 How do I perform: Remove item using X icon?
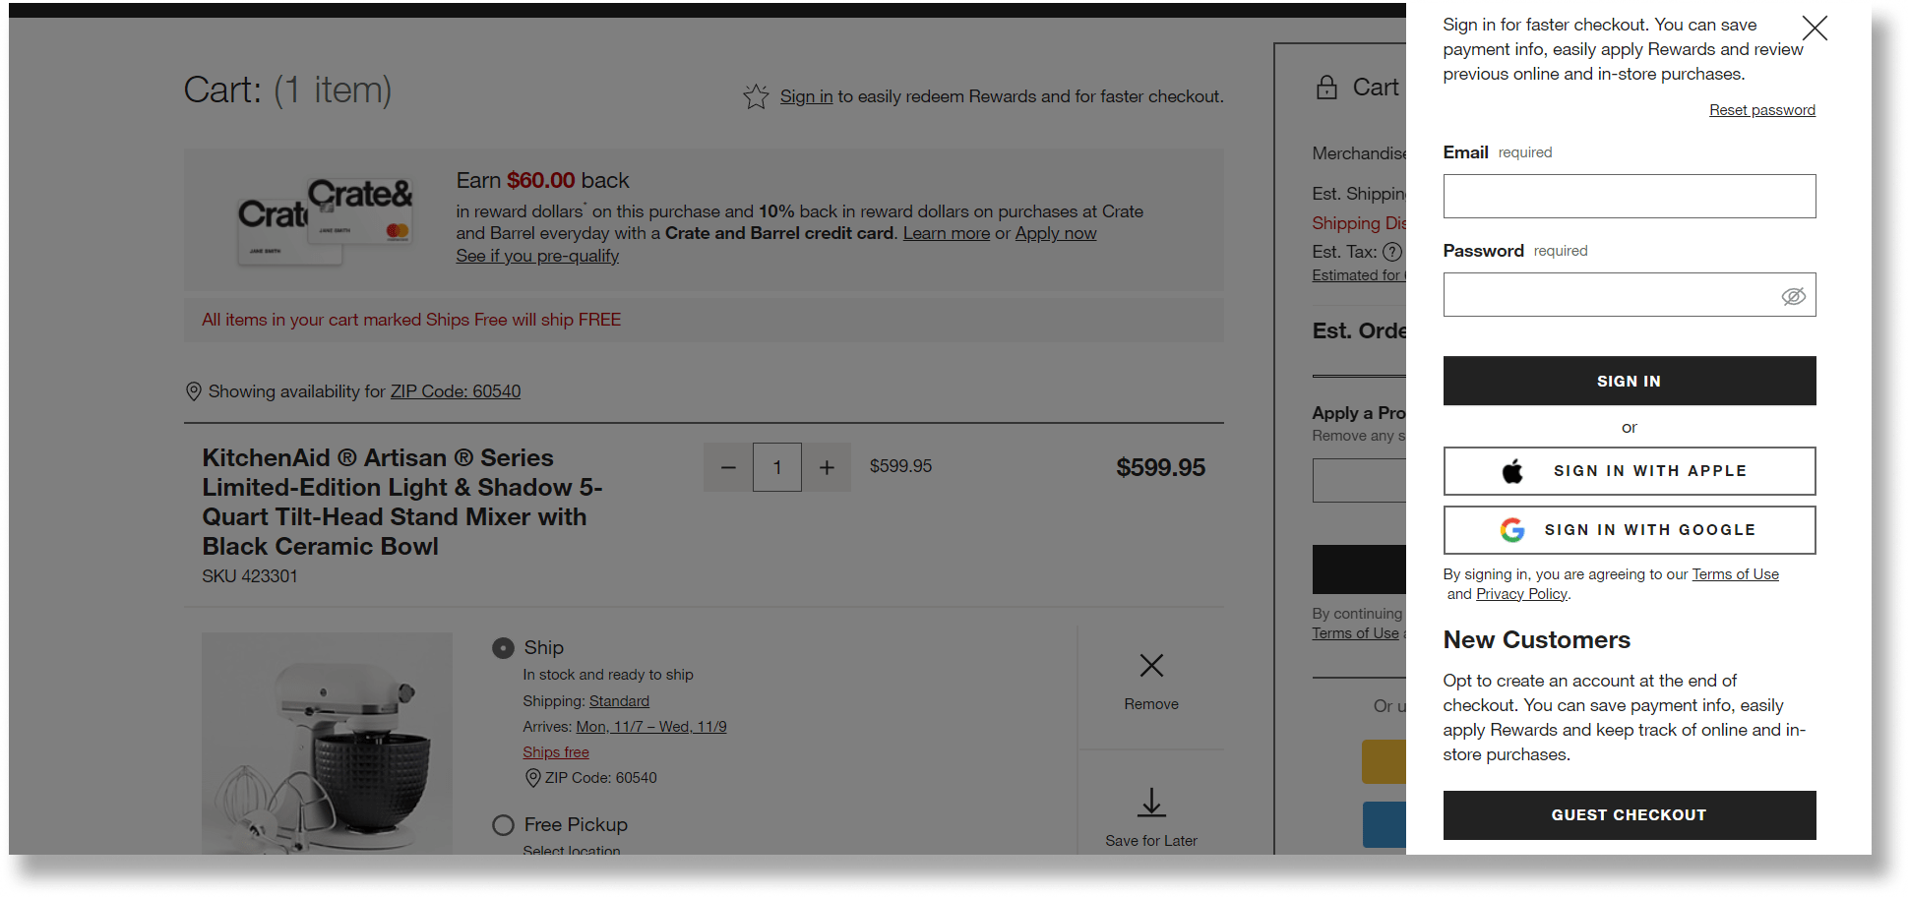click(x=1151, y=666)
